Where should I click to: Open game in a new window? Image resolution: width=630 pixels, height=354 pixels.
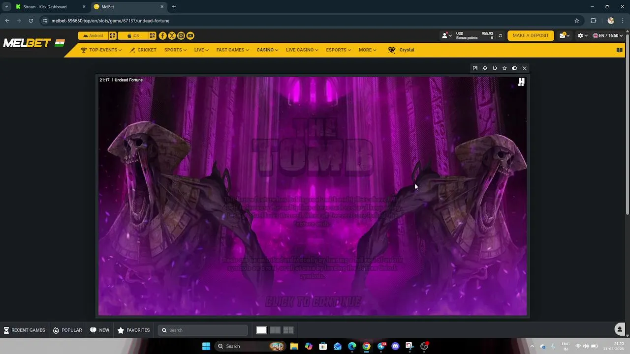475,68
